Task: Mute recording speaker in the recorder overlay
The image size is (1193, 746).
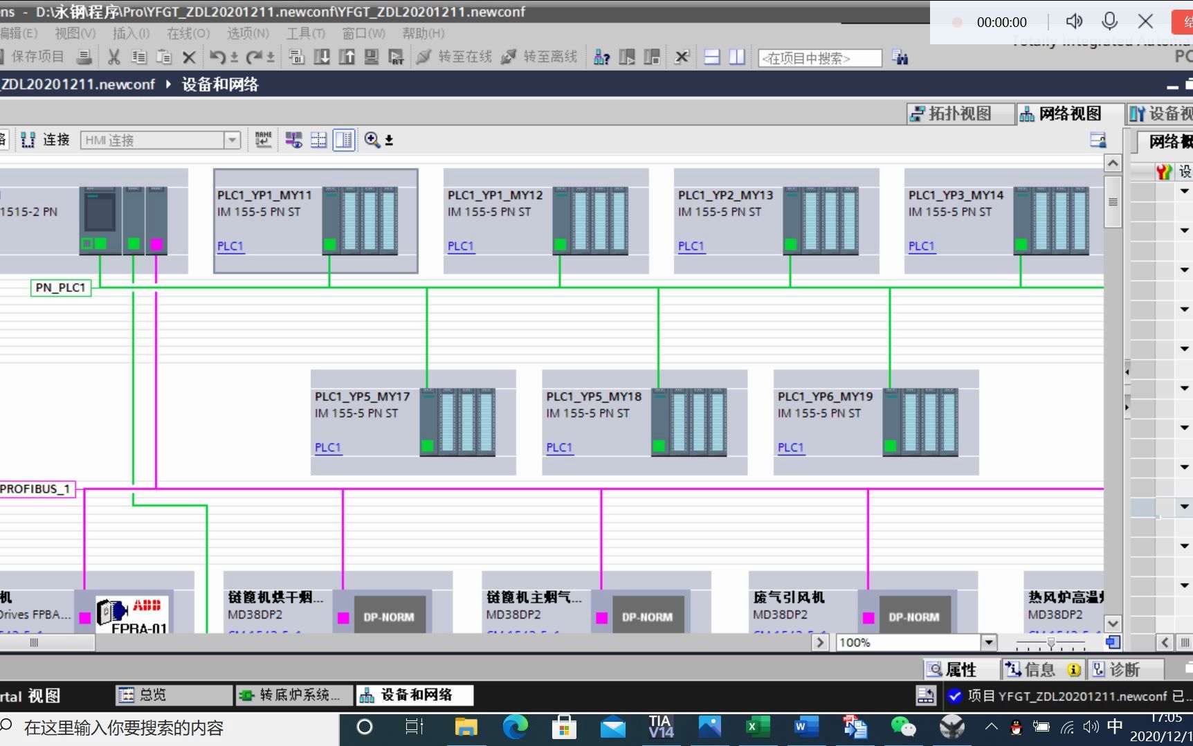Action: (1074, 21)
